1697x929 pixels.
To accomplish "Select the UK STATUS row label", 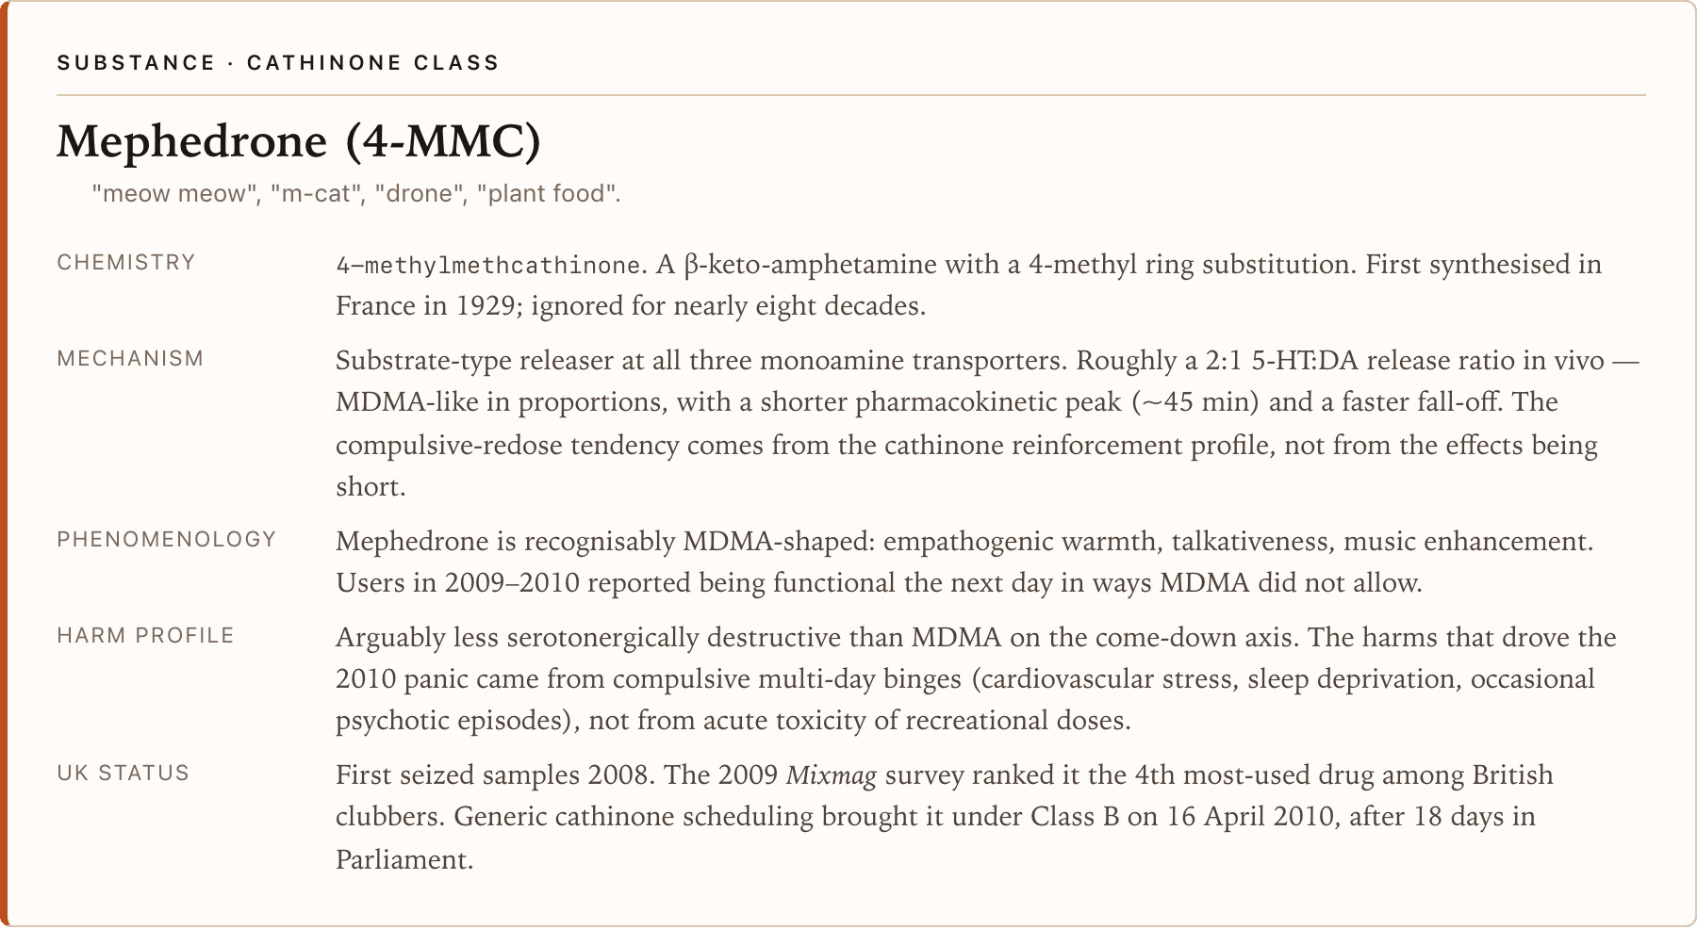I will point(123,774).
